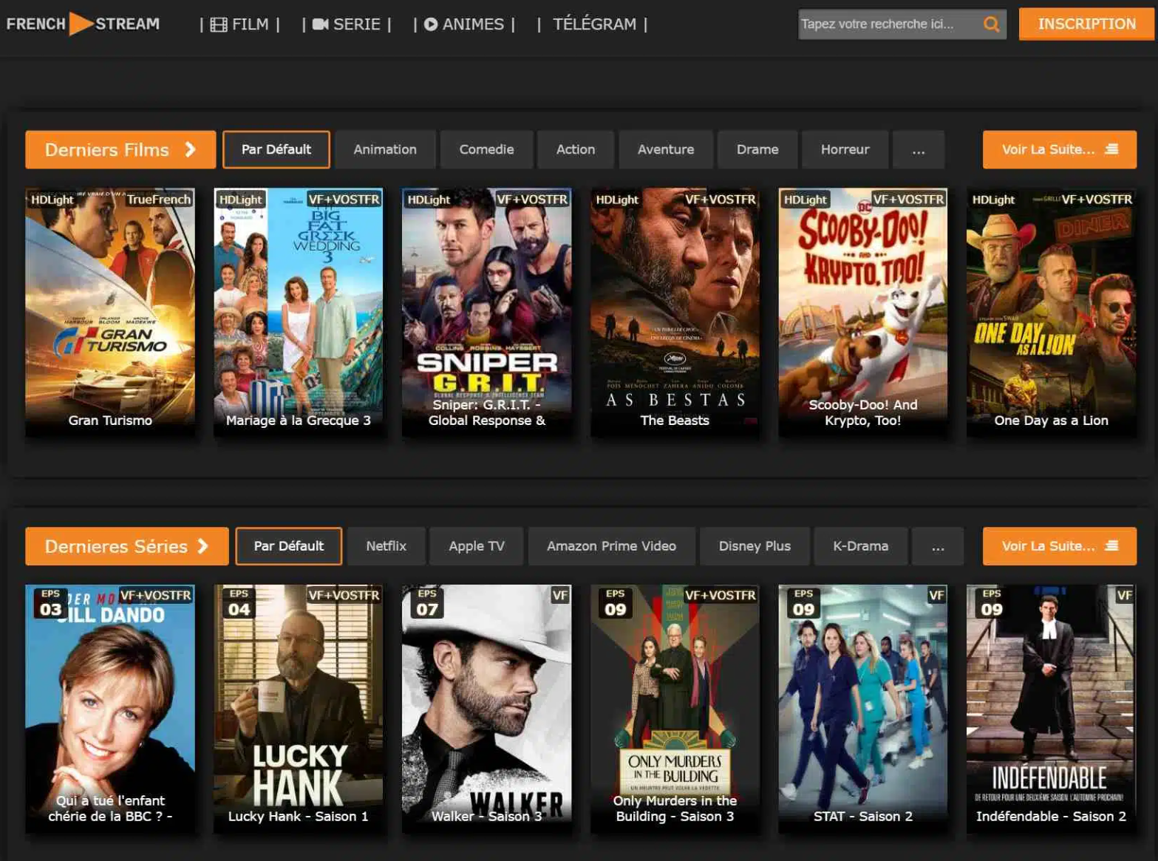Open the Dernieres Séries section header
Screen dimensions: 1158x861
click(126, 546)
